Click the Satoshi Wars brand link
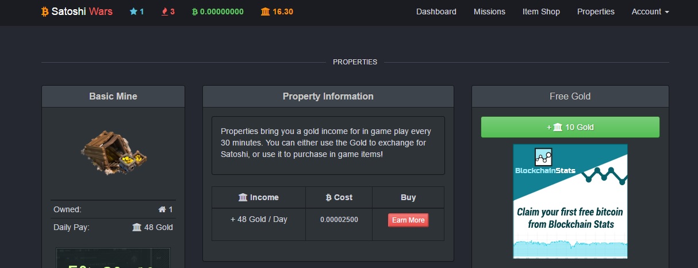The height and width of the screenshot is (268, 698). pyautogui.click(x=78, y=12)
